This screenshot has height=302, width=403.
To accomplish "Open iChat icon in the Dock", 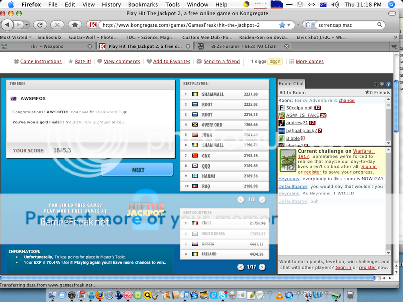I will pos(62,295).
